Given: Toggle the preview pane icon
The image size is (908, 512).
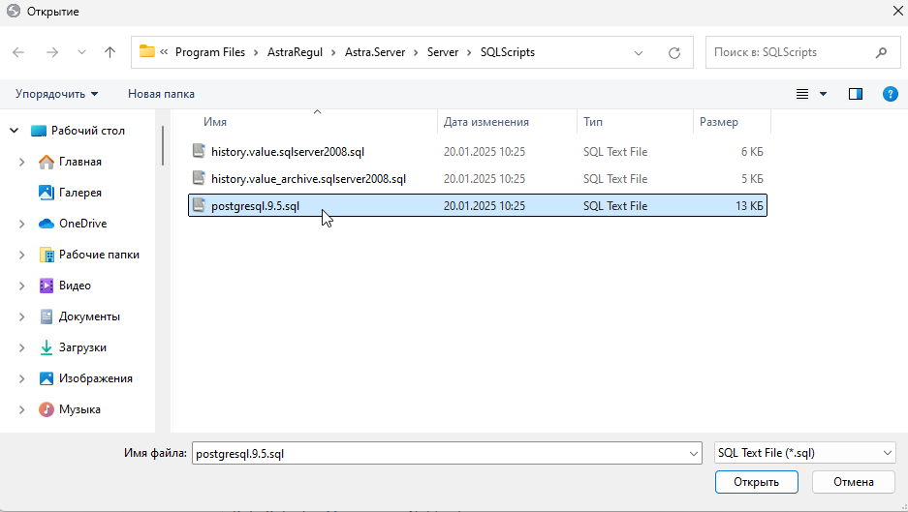Looking at the screenshot, I should pos(856,94).
